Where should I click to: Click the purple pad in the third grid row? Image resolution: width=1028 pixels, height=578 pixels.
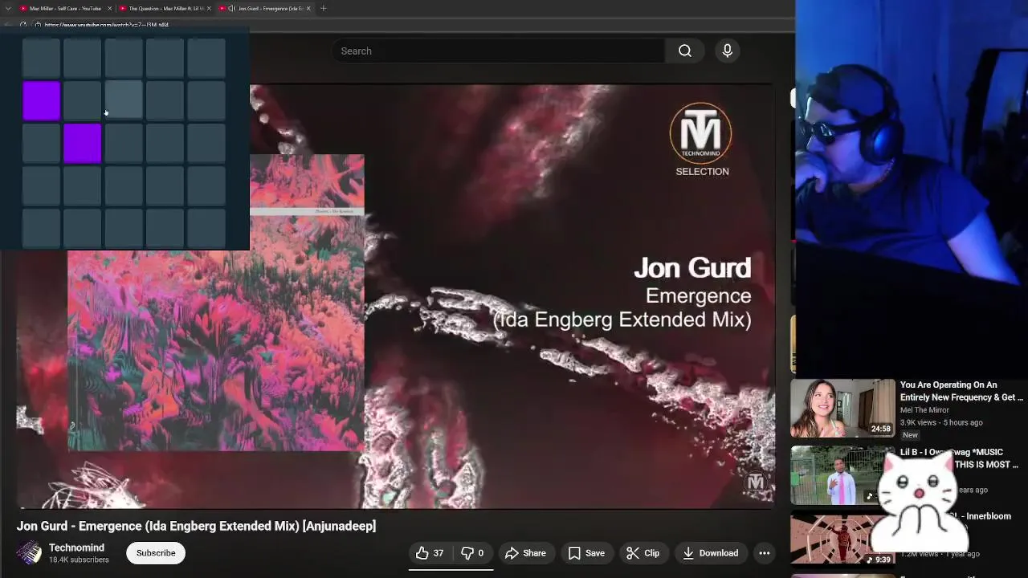(x=83, y=143)
